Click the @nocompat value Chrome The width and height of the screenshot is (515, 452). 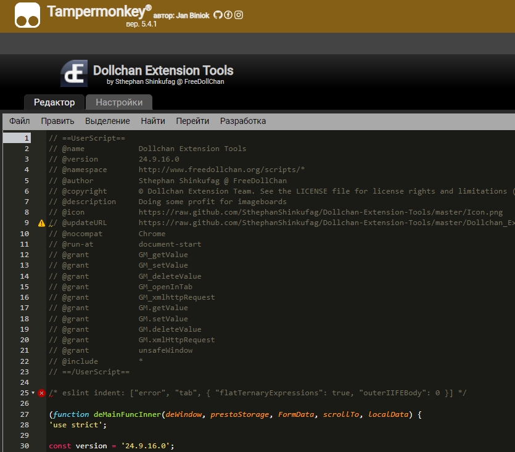tap(152, 234)
